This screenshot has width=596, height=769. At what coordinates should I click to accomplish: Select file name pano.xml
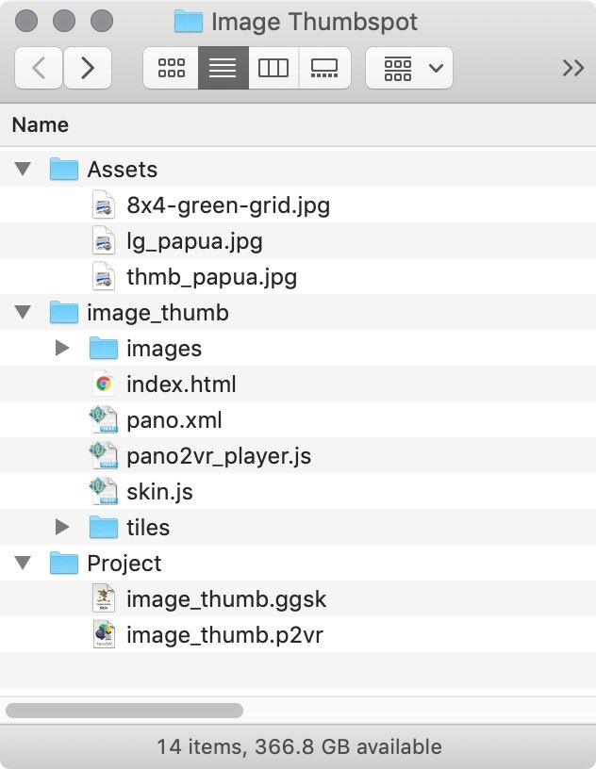[x=174, y=420]
